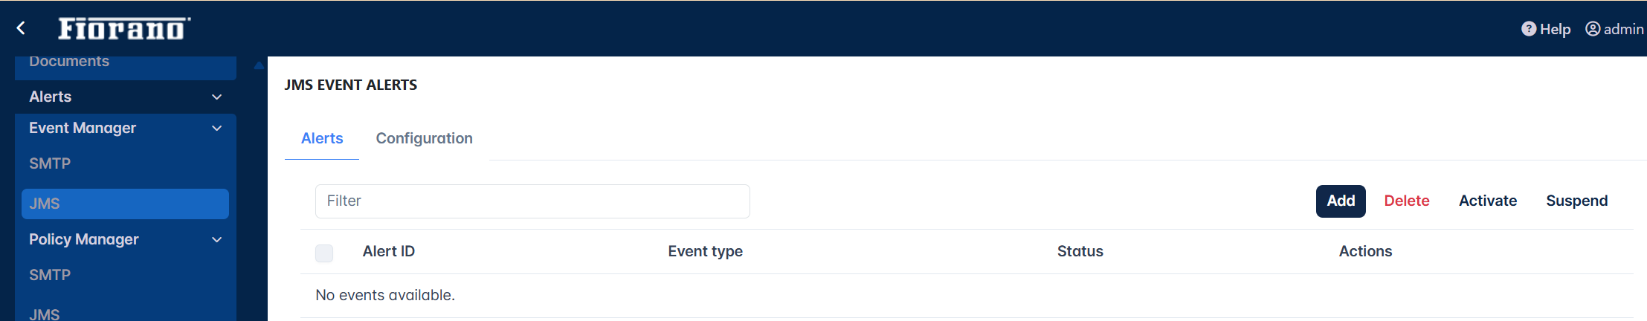Select the Alerts tab
Image resolution: width=1647 pixels, height=321 pixels.
pyautogui.click(x=322, y=138)
